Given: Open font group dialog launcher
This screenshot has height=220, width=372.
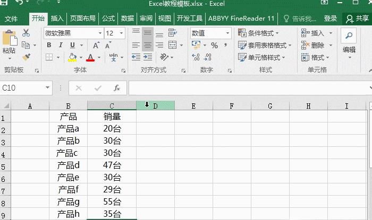Looking at the screenshot, I should [x=123, y=71].
